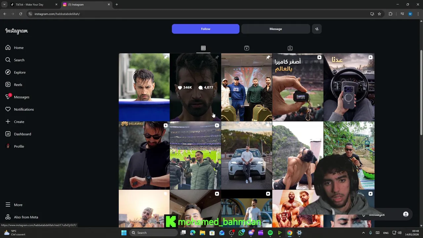Open the Settings gear in taskbar

coord(299,233)
